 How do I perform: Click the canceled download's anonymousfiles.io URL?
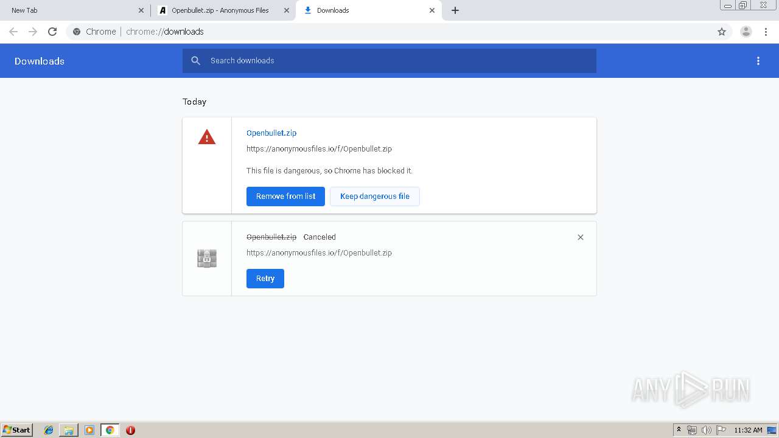click(319, 253)
